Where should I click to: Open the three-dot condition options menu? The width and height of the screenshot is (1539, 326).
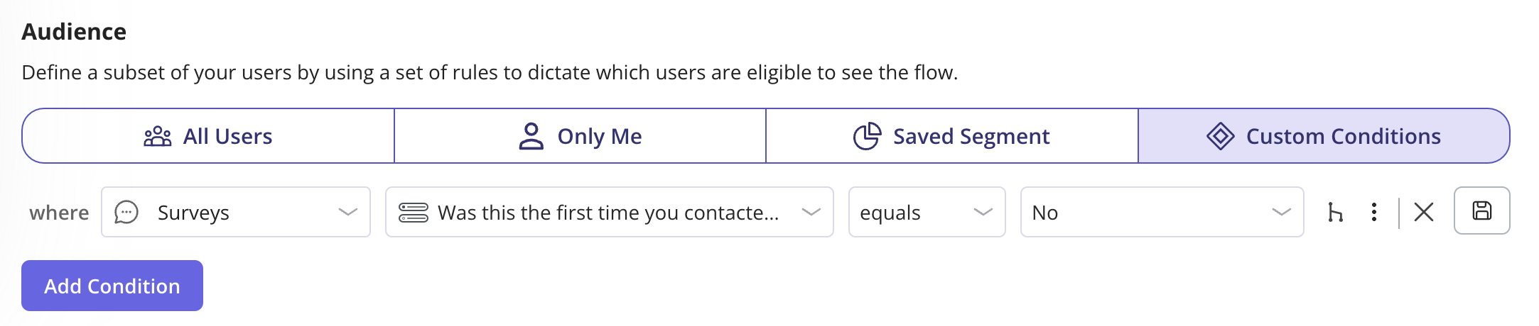(1374, 212)
